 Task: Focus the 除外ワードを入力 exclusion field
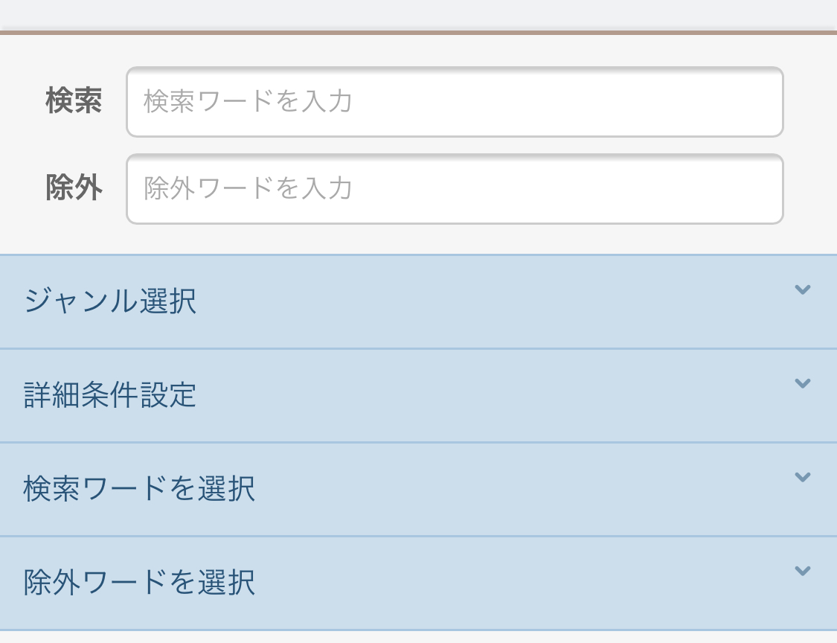coord(455,189)
